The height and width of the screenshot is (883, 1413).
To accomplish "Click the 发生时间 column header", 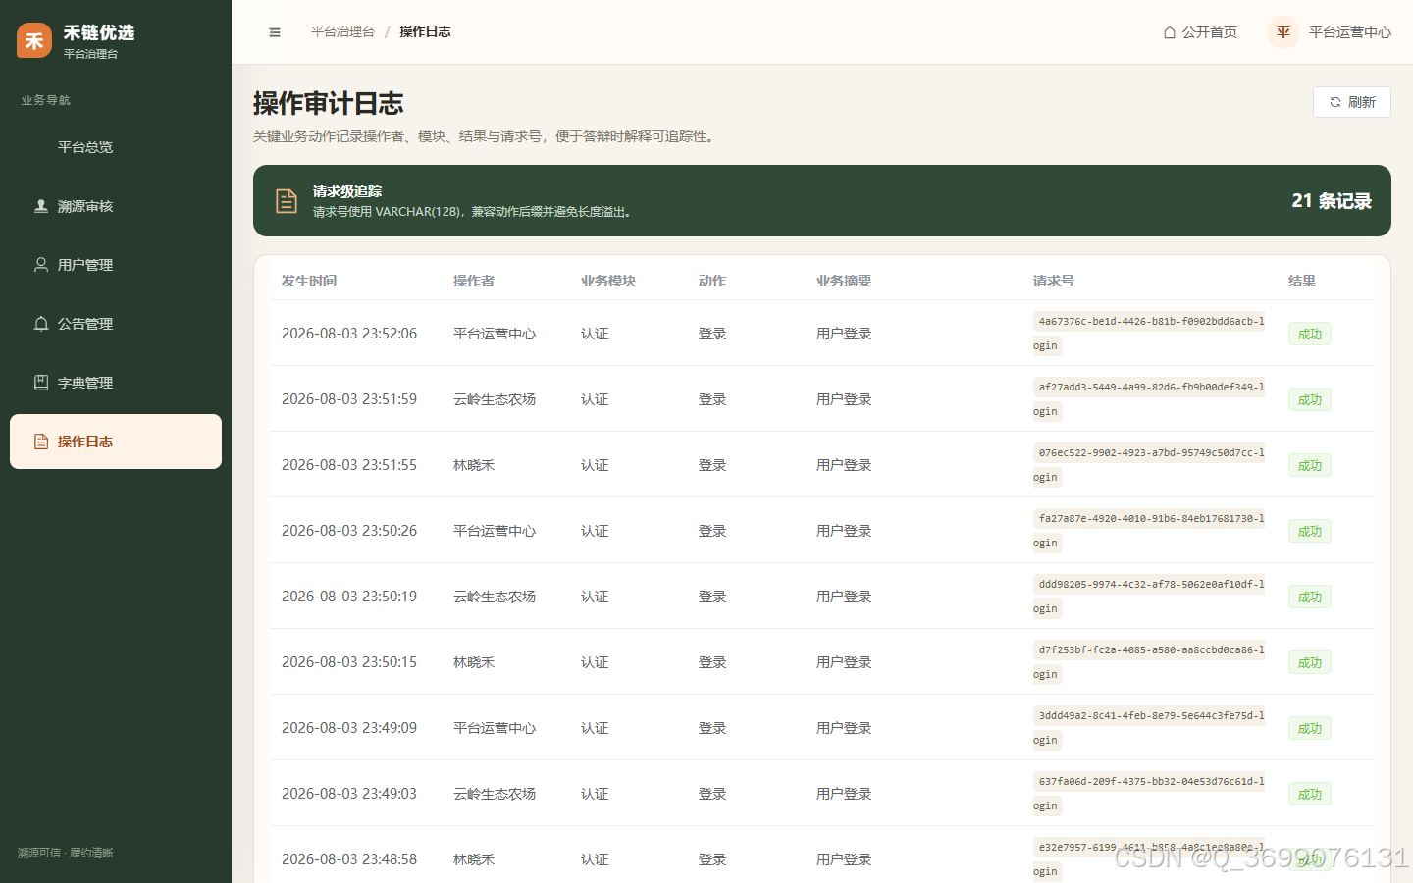I will (x=309, y=281).
